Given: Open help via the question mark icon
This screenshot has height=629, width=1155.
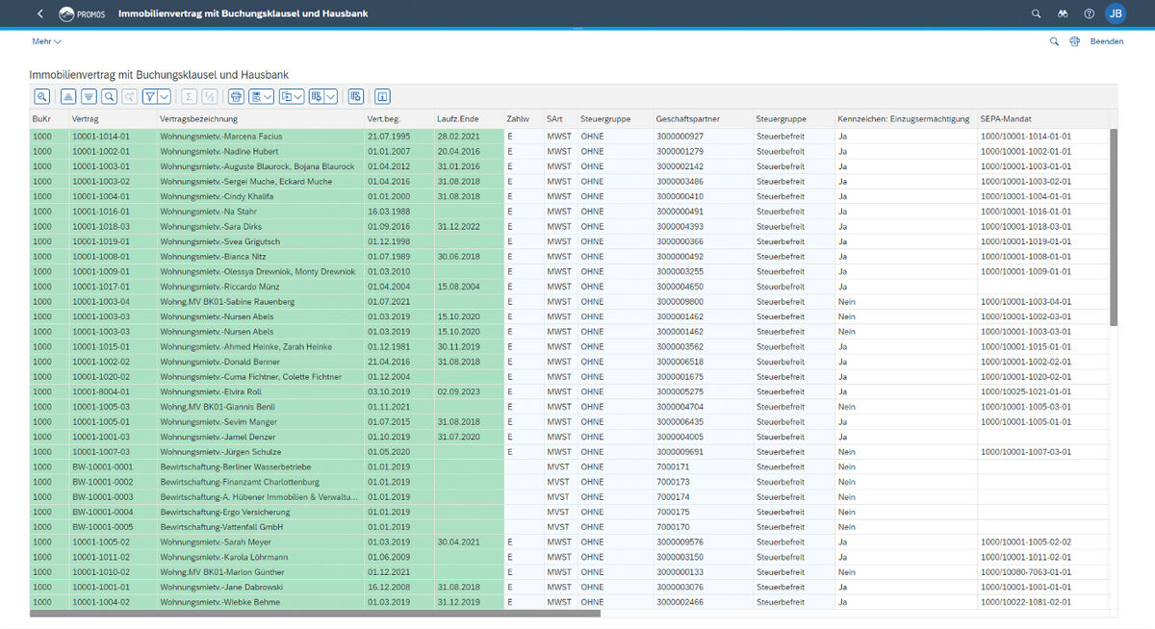Looking at the screenshot, I should (x=1089, y=14).
